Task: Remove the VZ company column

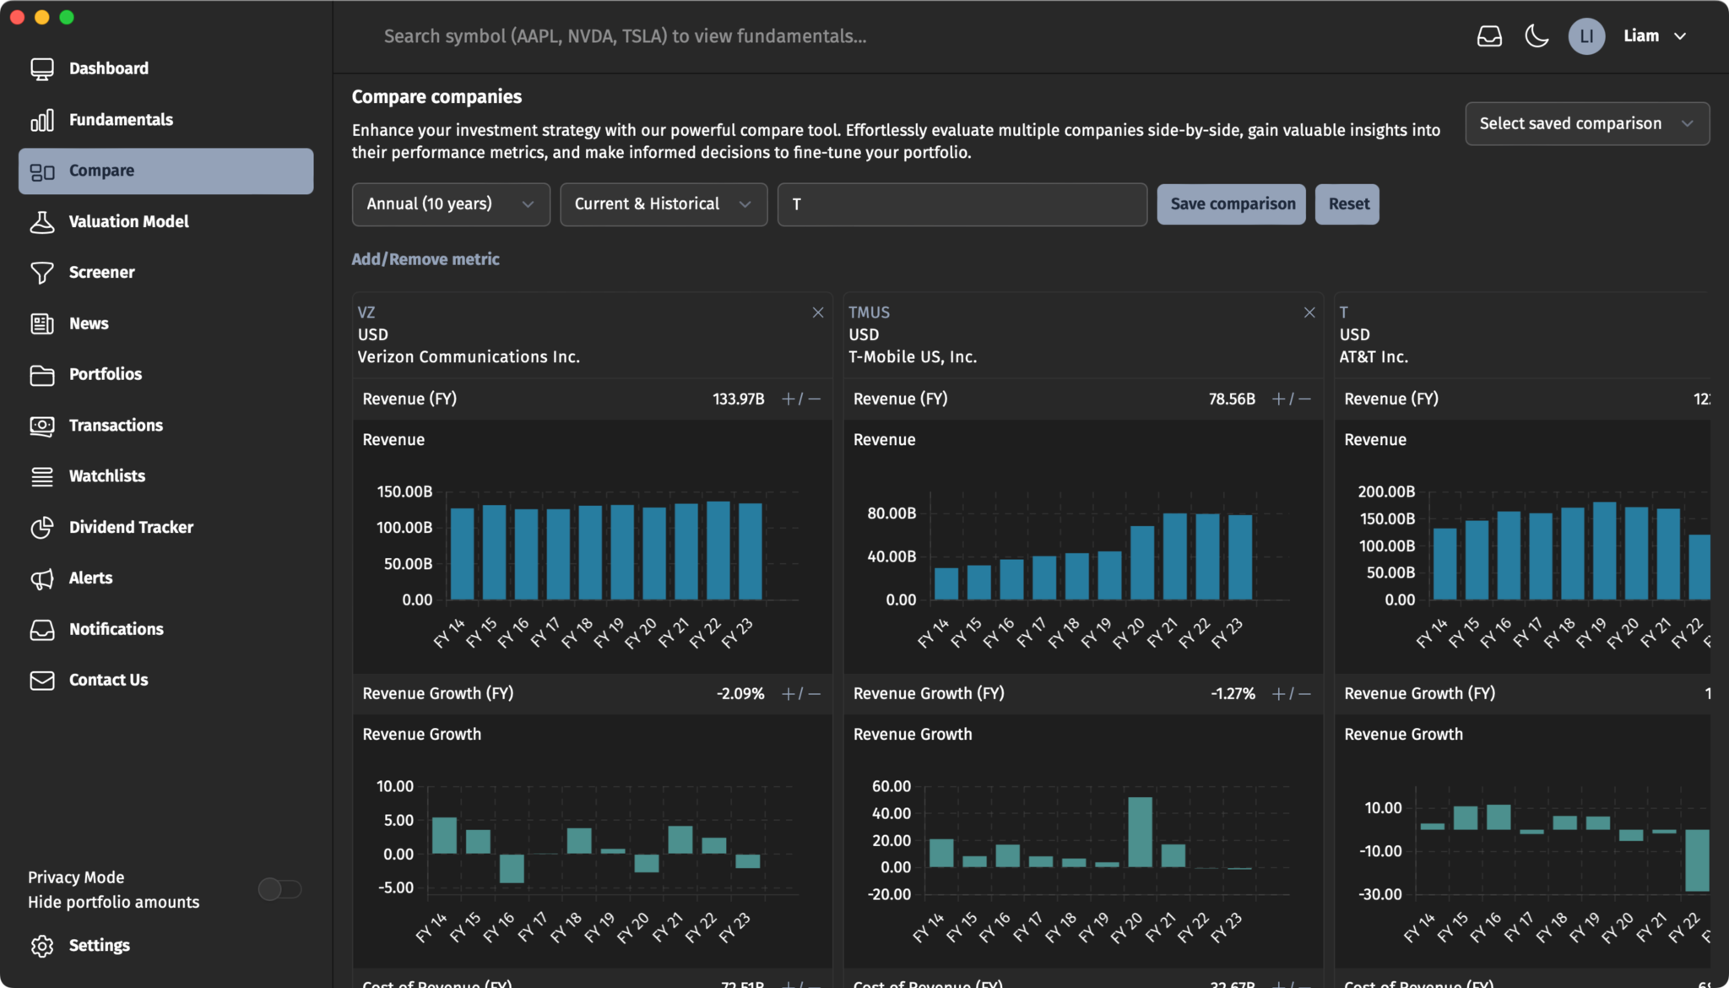Action: (818, 312)
